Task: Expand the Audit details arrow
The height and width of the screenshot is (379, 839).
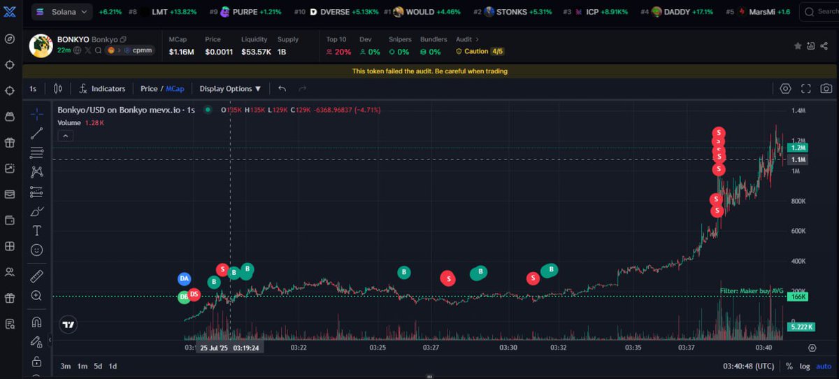Action: (478, 40)
